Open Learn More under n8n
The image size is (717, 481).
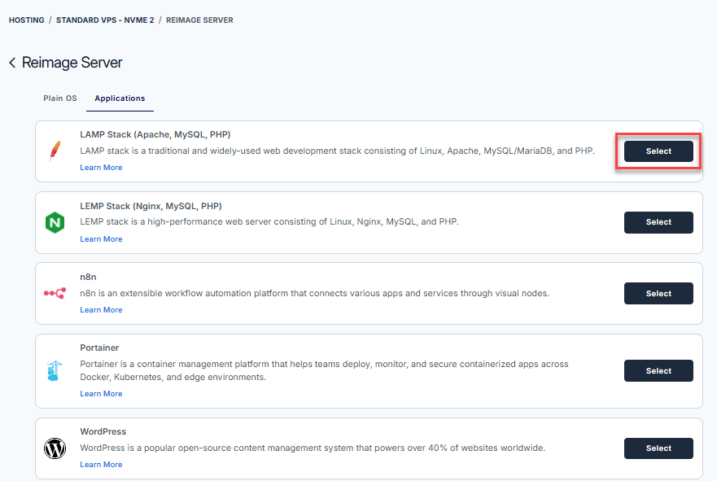tap(101, 310)
